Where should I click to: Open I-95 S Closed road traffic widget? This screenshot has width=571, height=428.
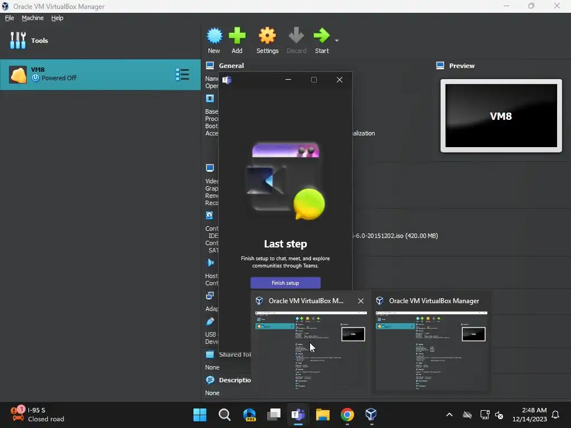pyautogui.click(x=37, y=415)
